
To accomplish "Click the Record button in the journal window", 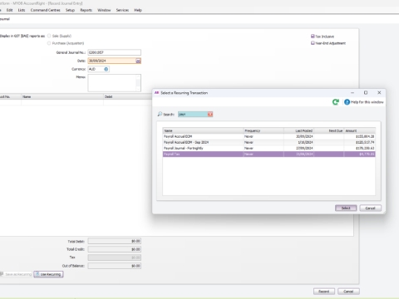I will [324, 292].
